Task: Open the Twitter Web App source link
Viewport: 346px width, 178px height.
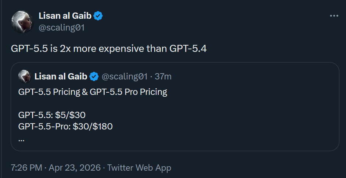Action: (139, 168)
